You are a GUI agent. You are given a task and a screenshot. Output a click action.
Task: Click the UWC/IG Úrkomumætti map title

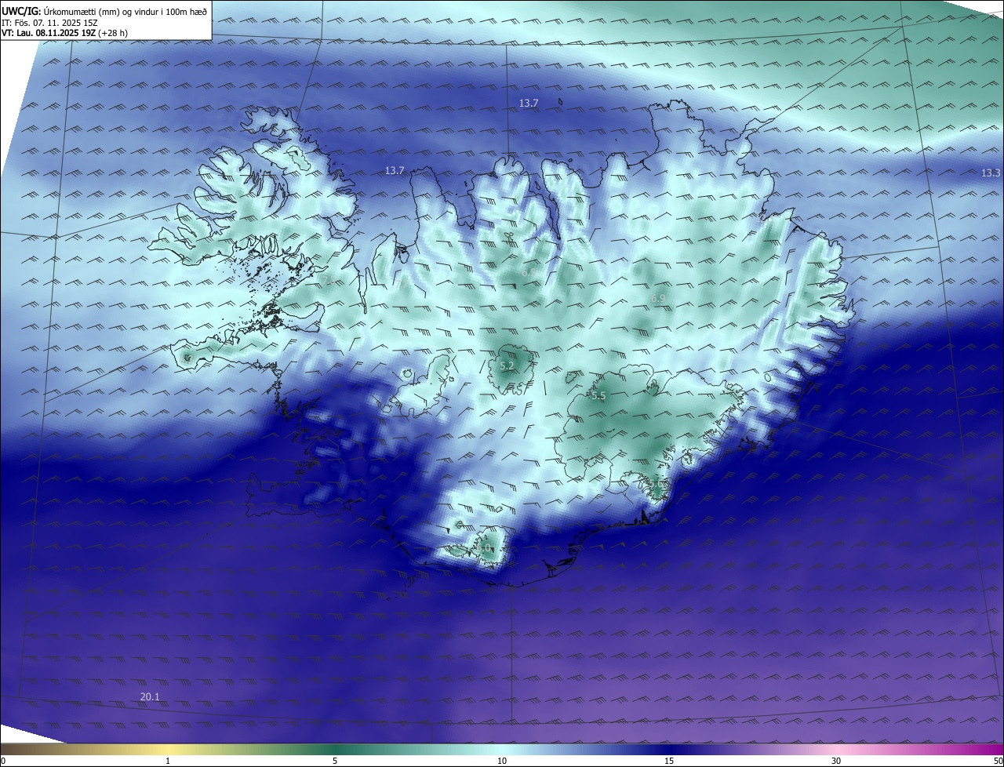pos(104,11)
